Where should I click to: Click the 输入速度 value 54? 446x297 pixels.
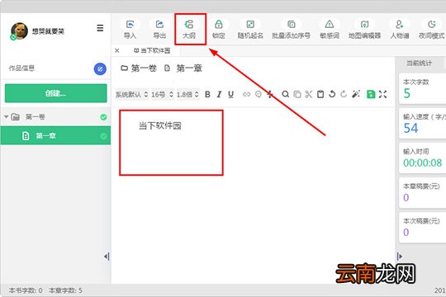(410, 128)
